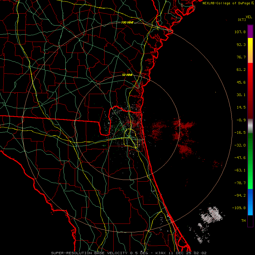Pick the red outbound segment of the color bar
The height and width of the screenshot is (255, 255).
point(250,91)
